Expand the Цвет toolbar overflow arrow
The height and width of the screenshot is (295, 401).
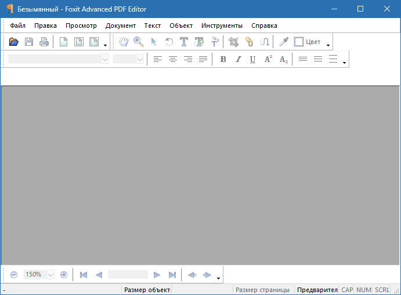[328, 45]
